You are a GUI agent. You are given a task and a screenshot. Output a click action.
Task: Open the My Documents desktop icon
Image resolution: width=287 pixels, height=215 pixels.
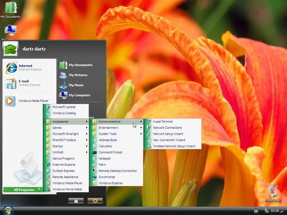(10, 10)
